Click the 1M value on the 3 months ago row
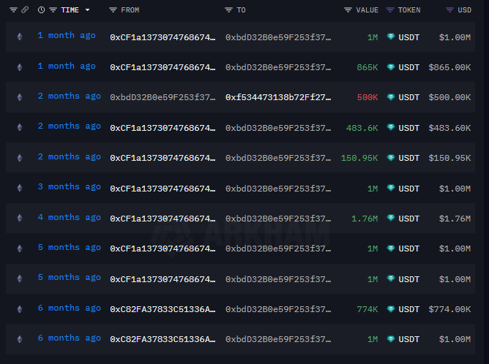This screenshot has width=489, height=364. [x=373, y=189]
